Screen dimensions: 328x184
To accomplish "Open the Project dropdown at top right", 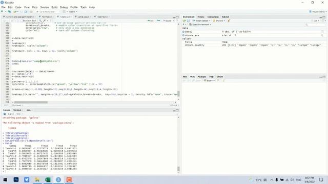I will click(x=318, y=12).
